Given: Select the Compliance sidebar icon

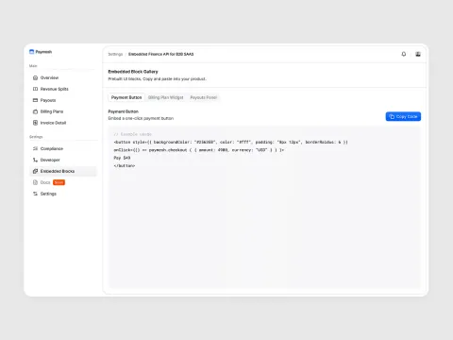Looking at the screenshot, I should (35, 148).
